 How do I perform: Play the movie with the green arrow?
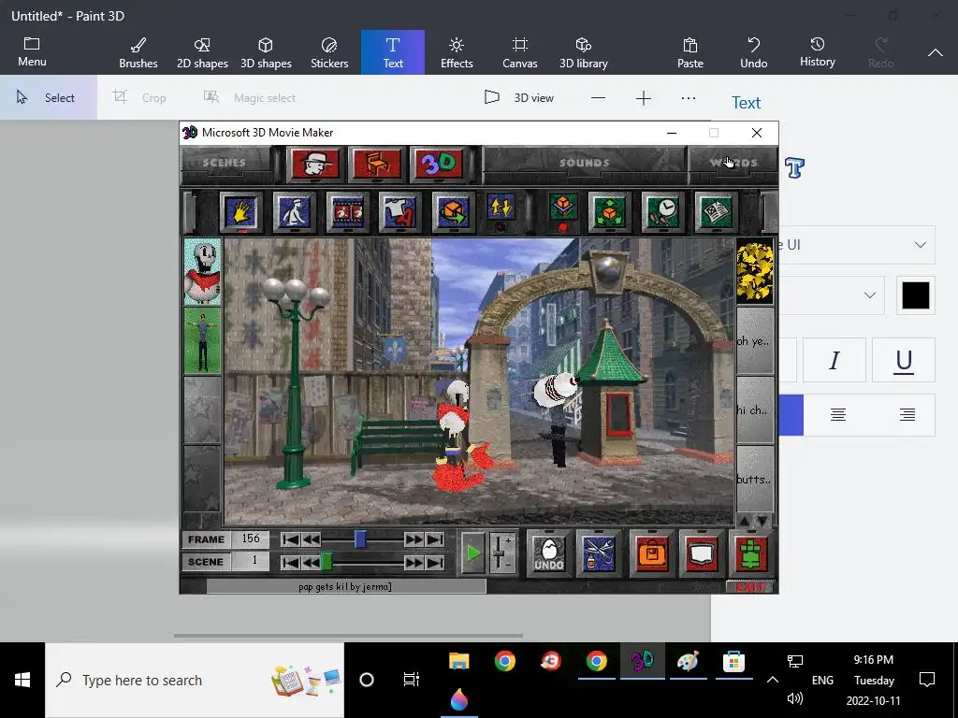pos(472,553)
